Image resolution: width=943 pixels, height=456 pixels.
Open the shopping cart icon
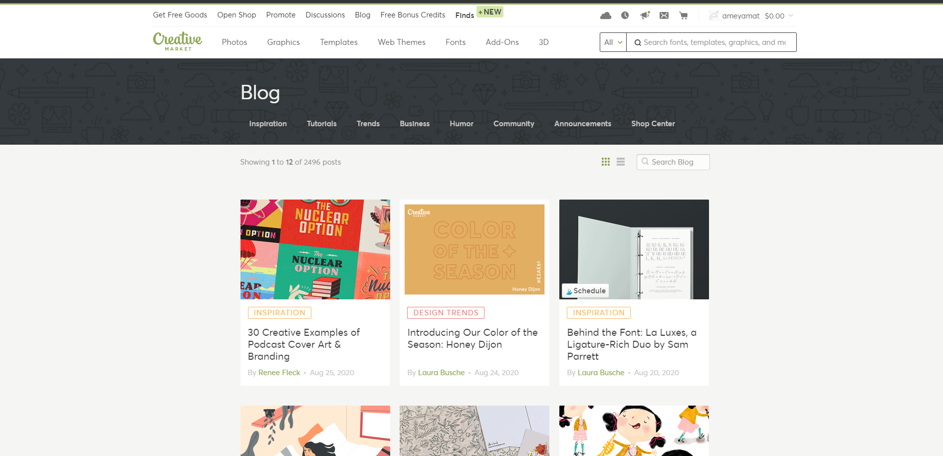[x=684, y=15]
